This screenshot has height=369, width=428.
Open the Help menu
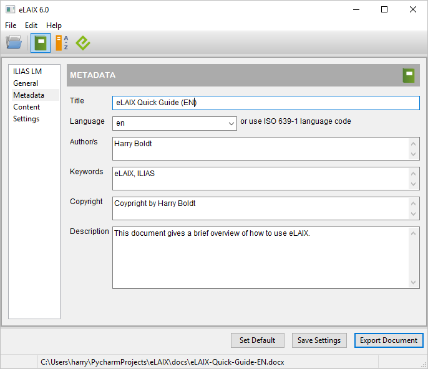tap(54, 26)
